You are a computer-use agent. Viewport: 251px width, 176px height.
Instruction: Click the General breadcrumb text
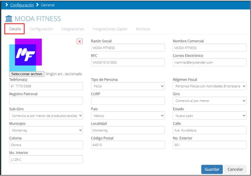(x=48, y=5)
